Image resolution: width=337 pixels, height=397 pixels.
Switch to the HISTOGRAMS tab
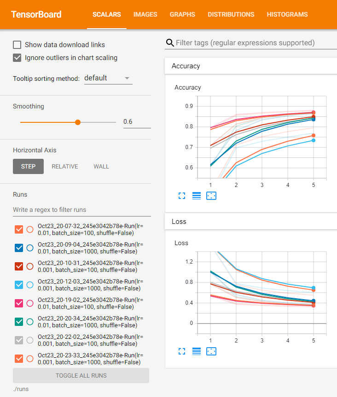287,14
